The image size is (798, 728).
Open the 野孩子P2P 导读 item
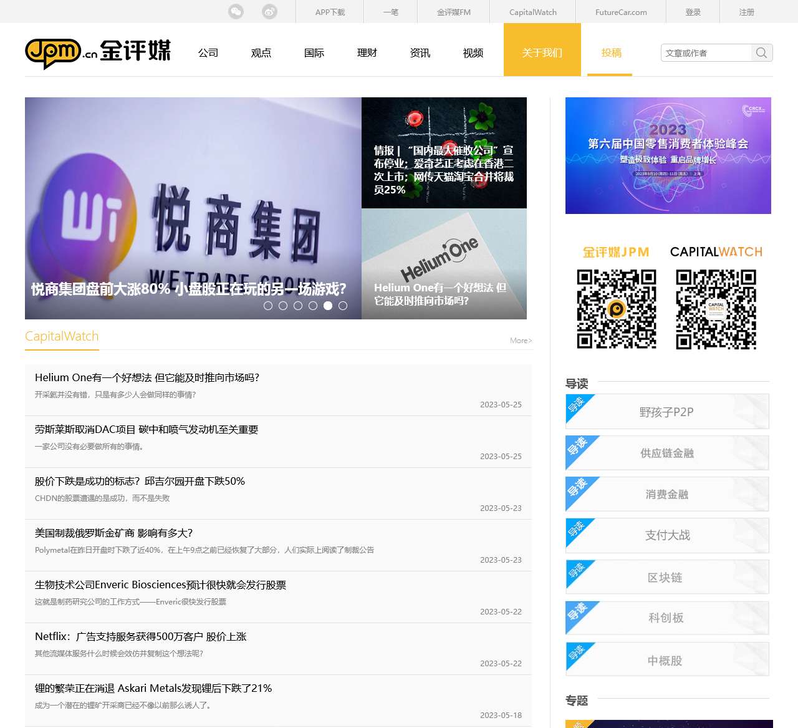(666, 411)
